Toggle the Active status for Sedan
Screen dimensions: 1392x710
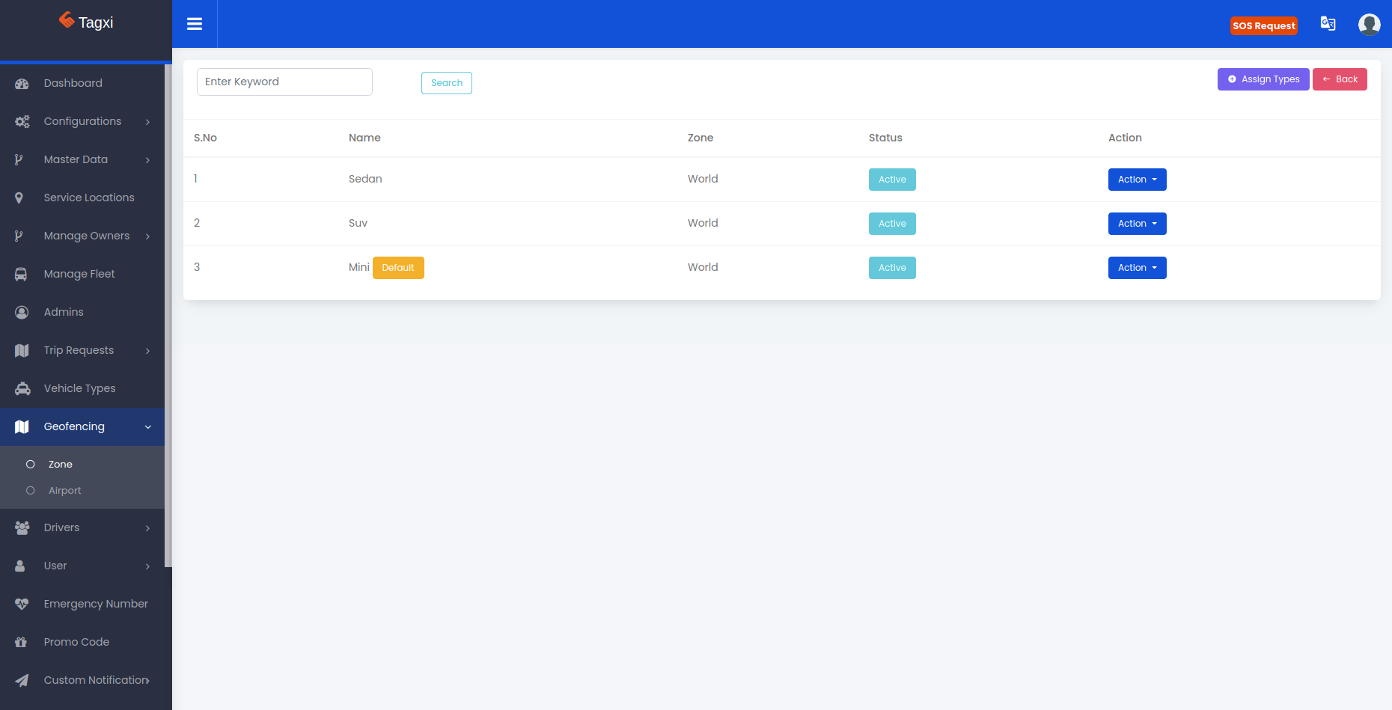891,180
